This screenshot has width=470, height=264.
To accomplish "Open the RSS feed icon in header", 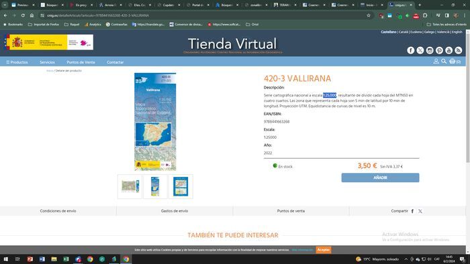I will 459,50.
